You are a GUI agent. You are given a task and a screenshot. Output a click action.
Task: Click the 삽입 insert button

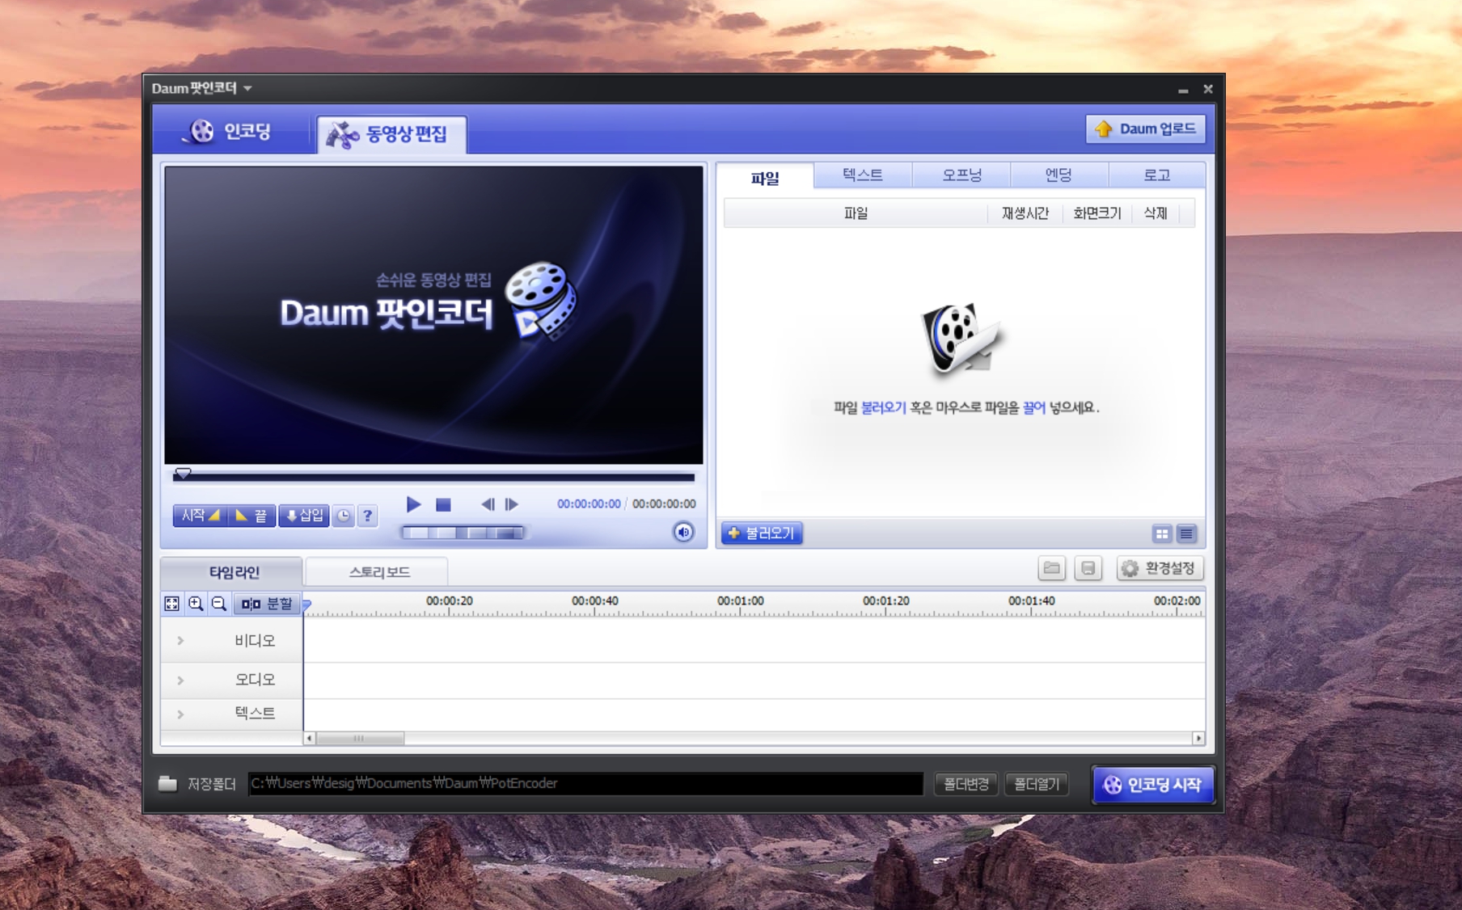[x=304, y=516]
